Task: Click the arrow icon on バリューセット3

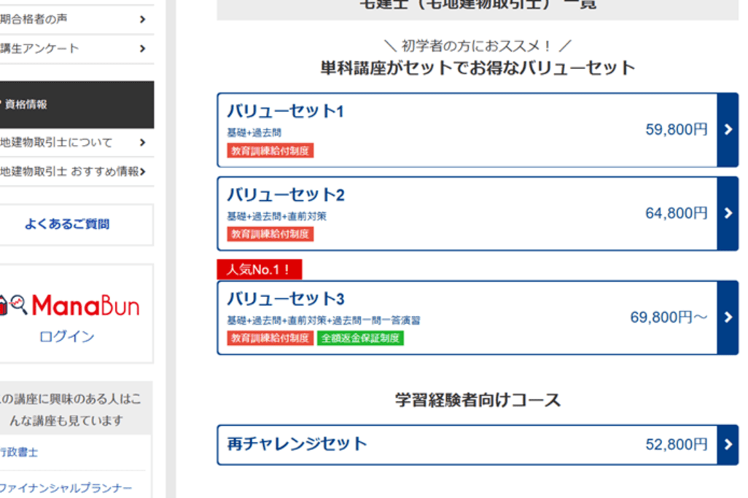Action: coord(728,317)
